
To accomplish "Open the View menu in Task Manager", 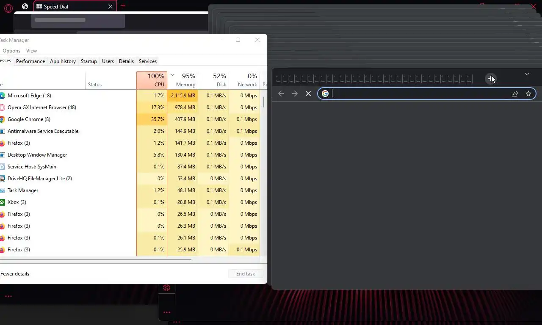I will coord(31,51).
